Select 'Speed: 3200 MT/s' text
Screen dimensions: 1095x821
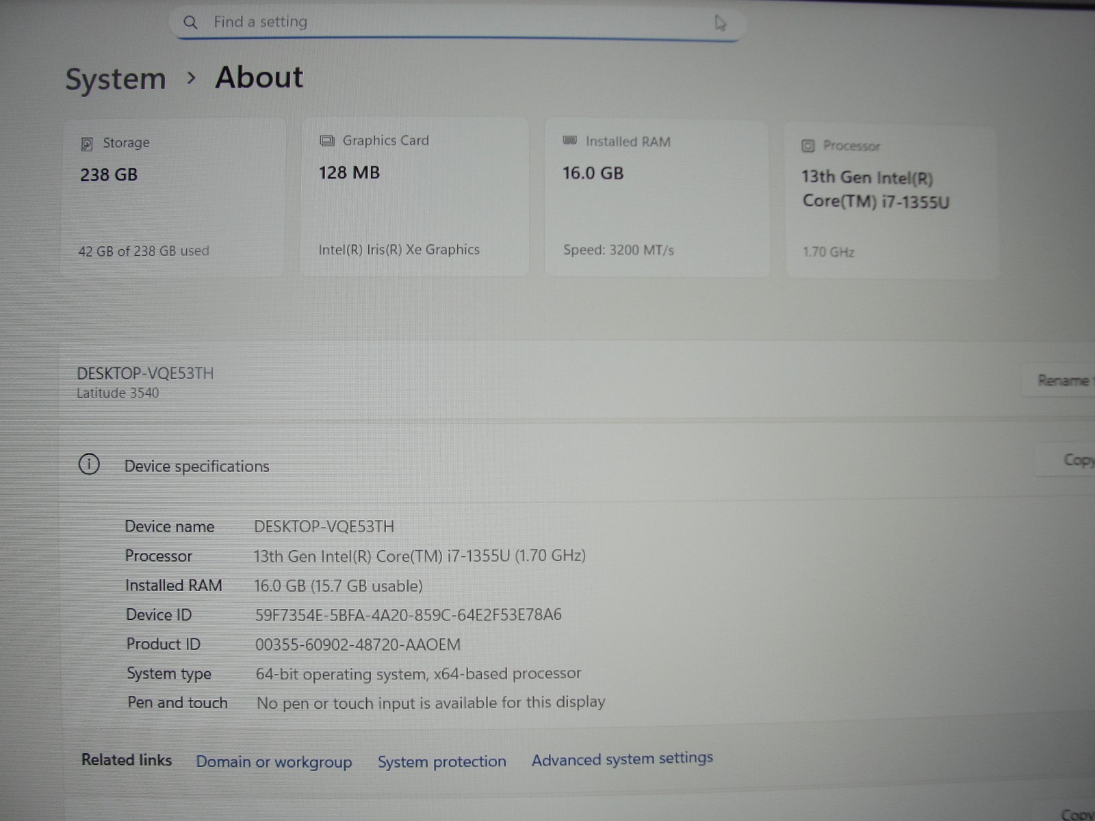(619, 250)
